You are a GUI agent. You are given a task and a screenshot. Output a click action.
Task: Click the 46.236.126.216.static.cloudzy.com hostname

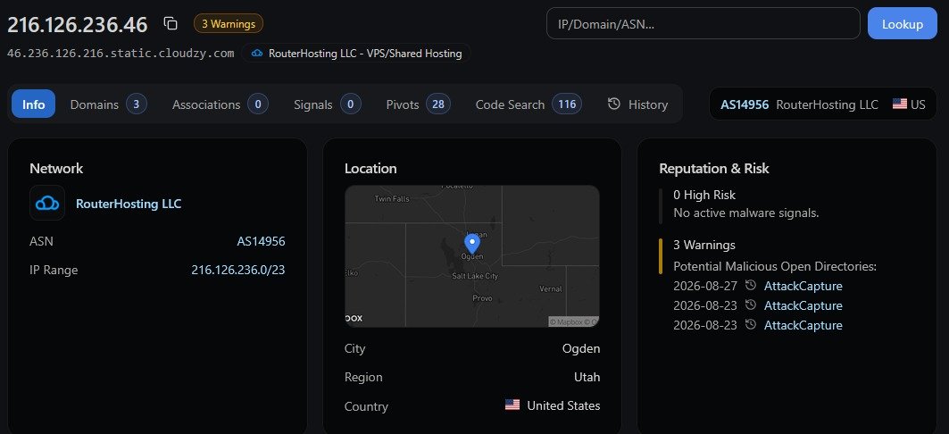coord(121,54)
